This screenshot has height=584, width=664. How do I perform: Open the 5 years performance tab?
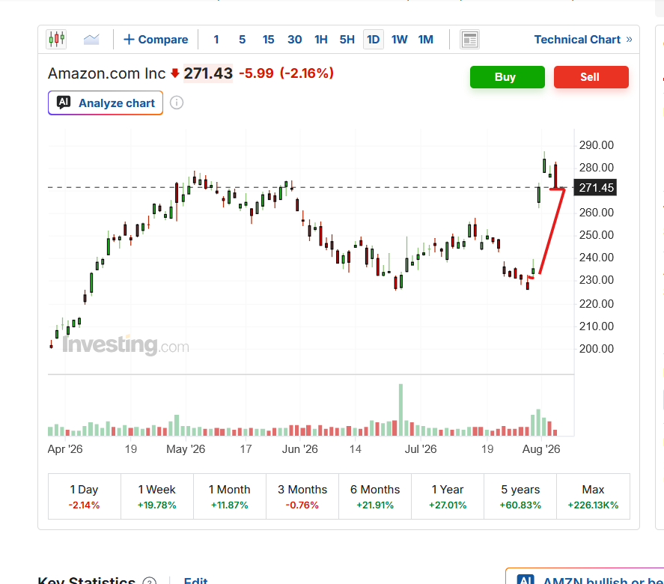(520, 496)
